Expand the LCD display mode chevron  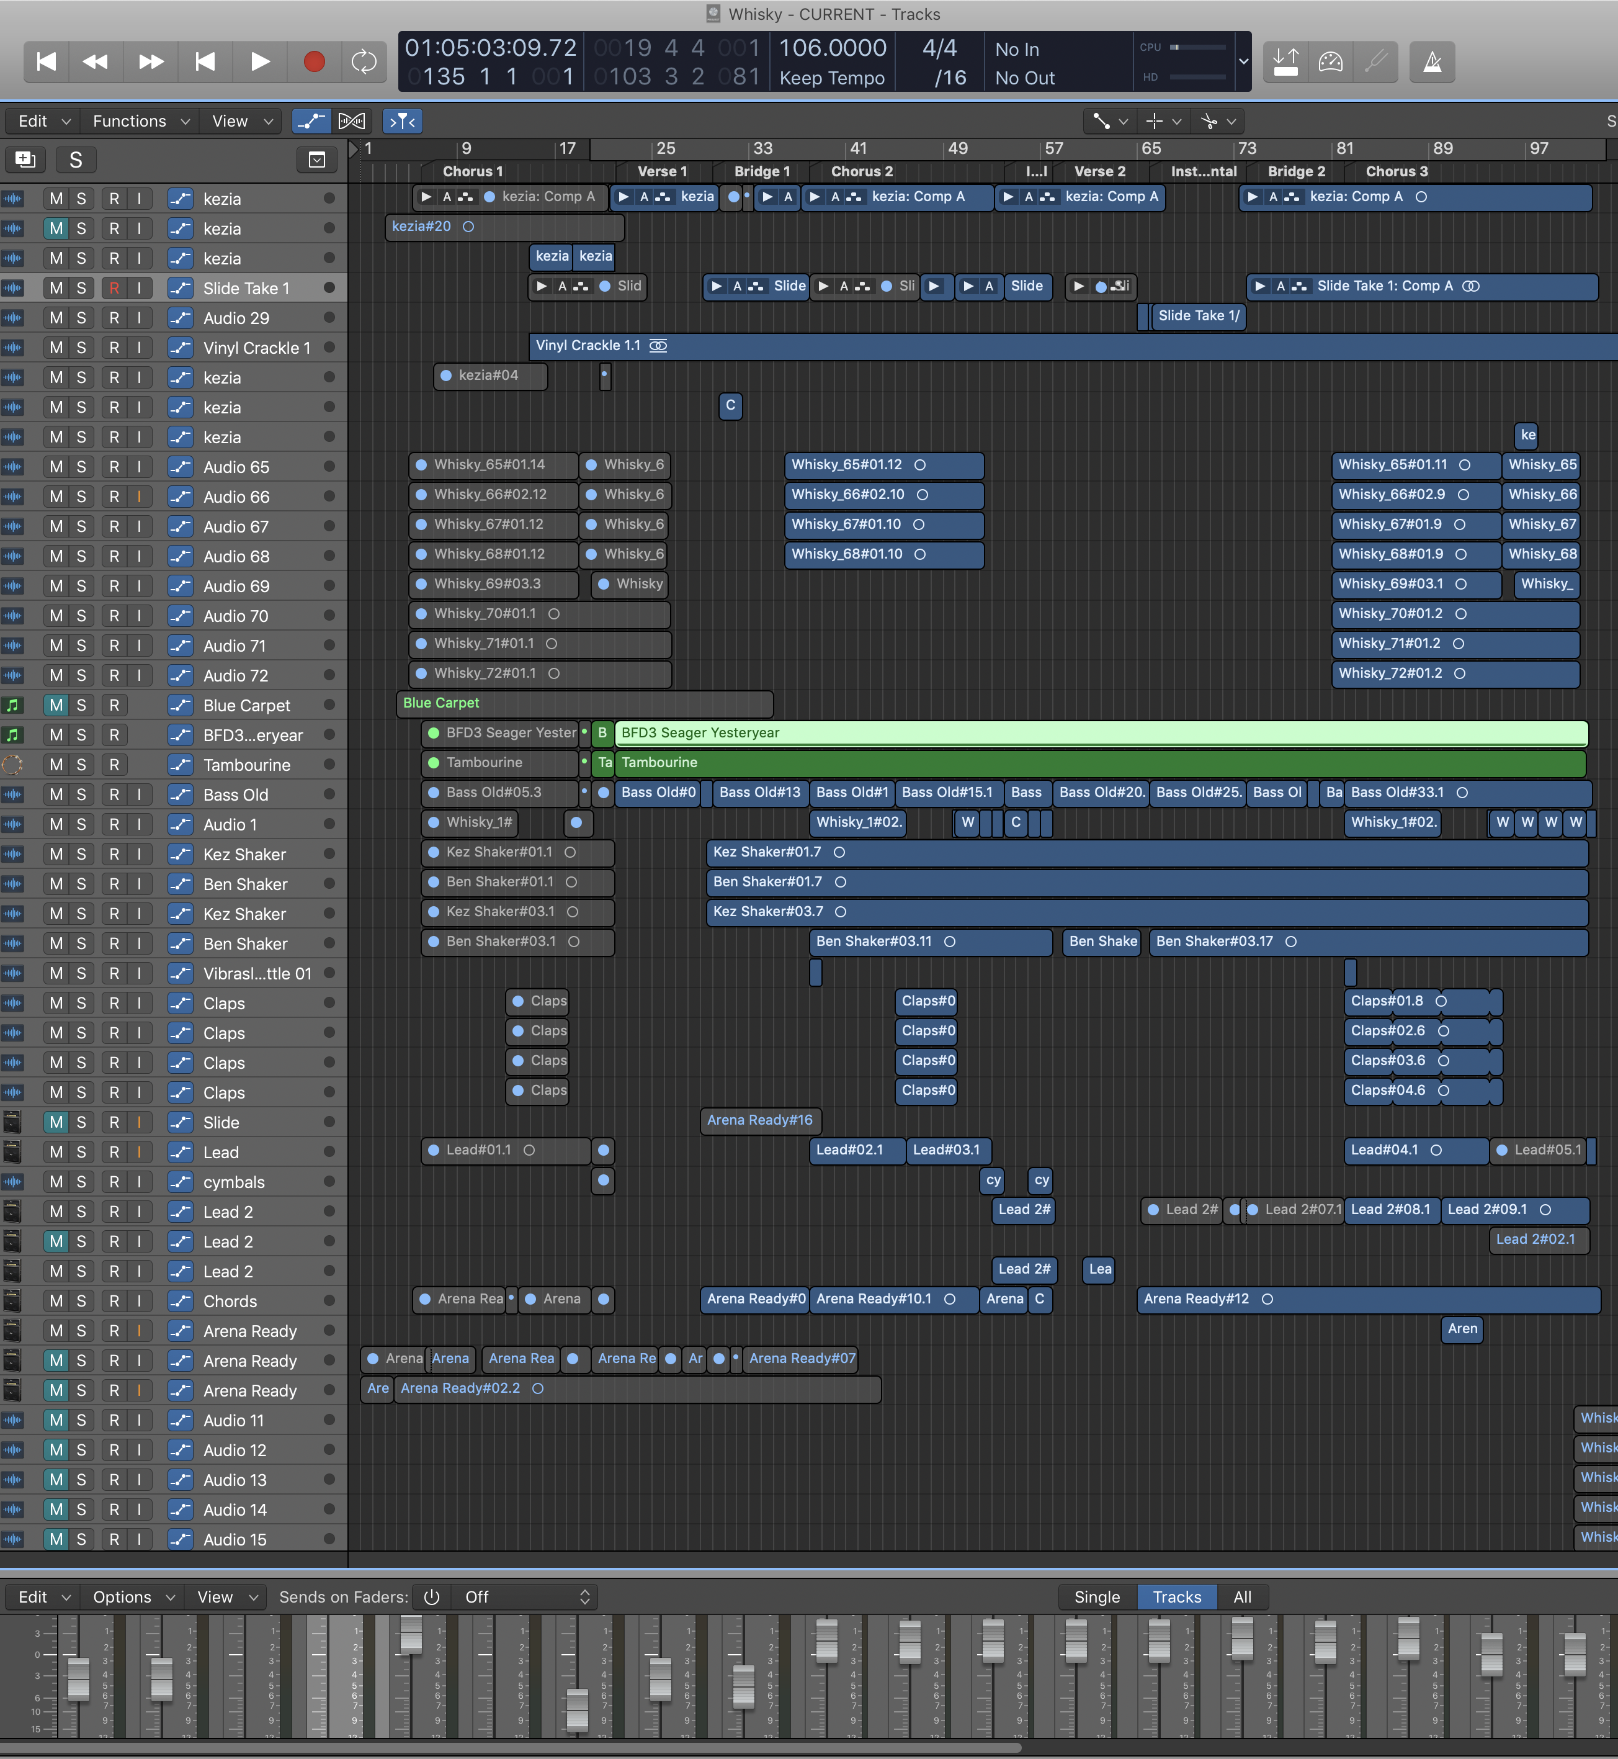coord(1243,61)
